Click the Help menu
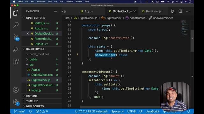 [x=87, y=2]
